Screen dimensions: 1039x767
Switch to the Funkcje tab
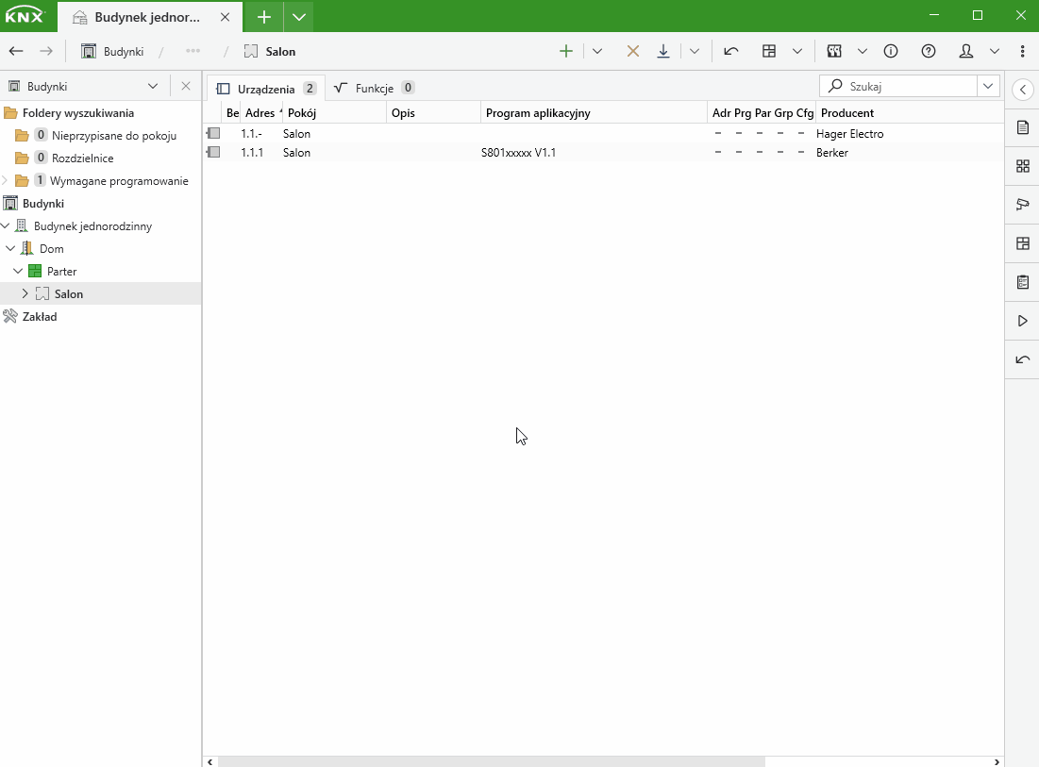[x=374, y=88]
